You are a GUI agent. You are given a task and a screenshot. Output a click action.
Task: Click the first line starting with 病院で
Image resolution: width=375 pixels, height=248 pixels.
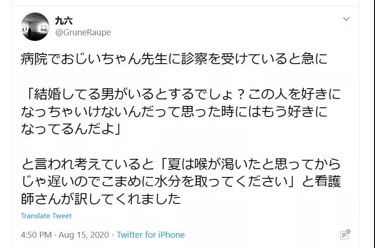[174, 59]
